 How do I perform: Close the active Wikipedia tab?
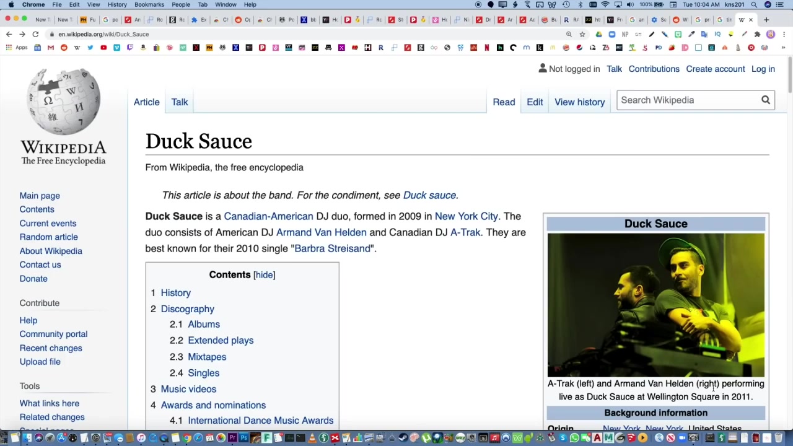click(x=751, y=20)
